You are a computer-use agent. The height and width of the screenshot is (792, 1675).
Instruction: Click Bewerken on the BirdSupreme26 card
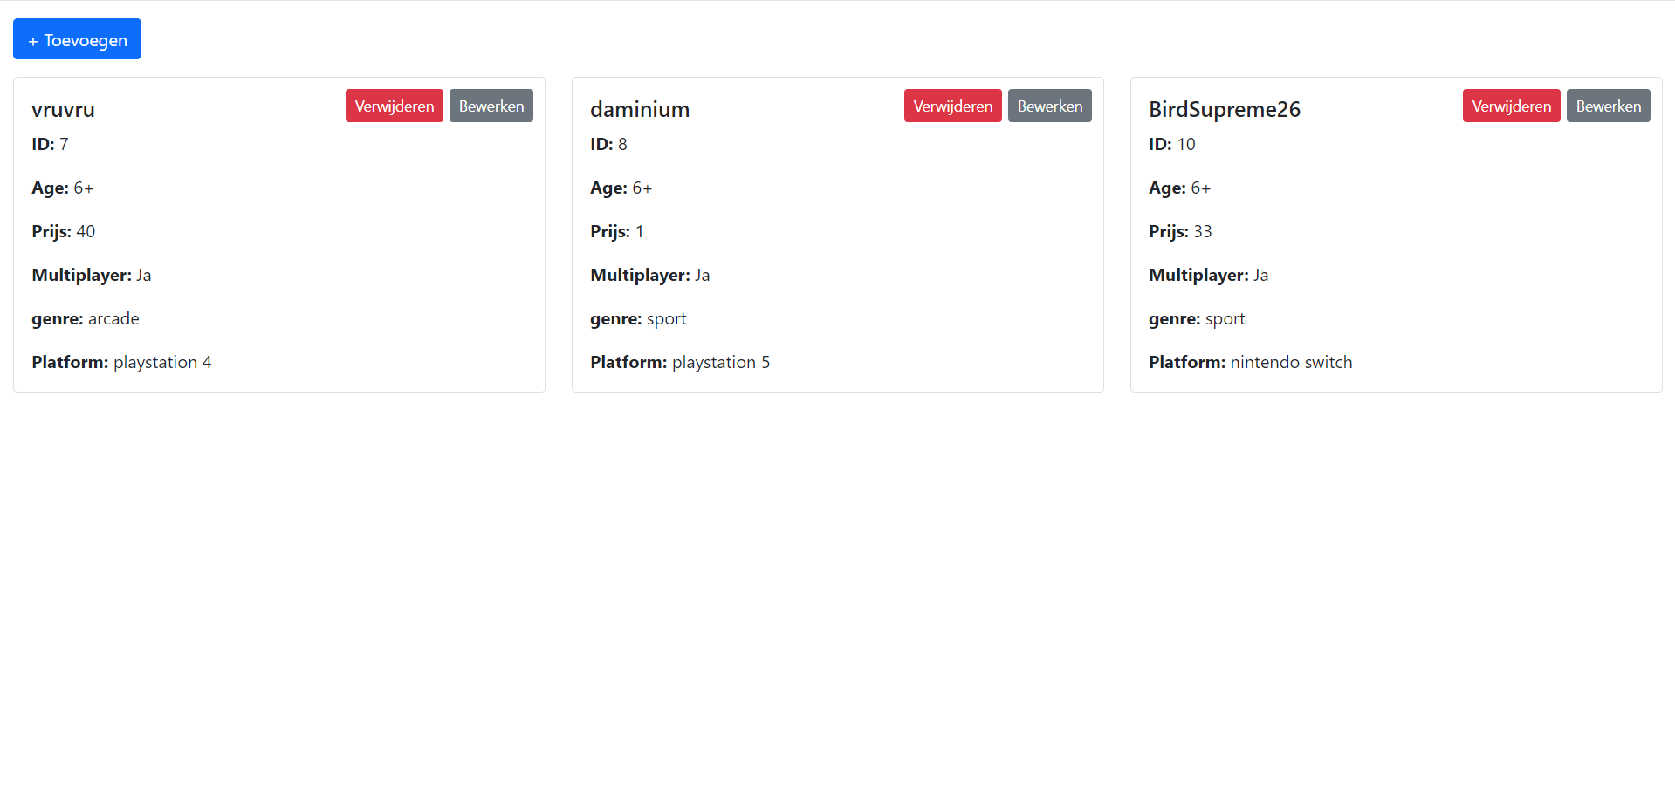[x=1608, y=105]
